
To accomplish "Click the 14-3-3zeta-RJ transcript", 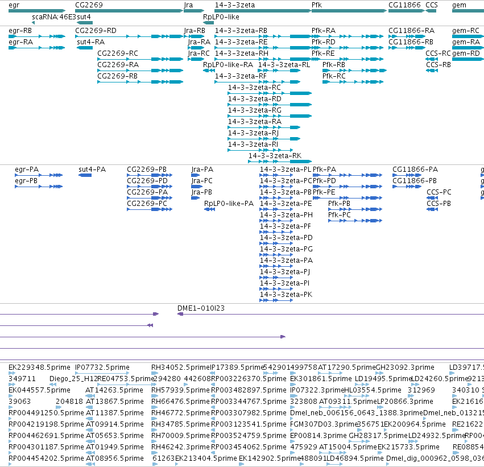I will click(x=264, y=139).
